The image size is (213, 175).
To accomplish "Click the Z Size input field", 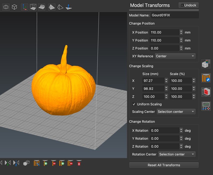I will tap(153, 97).
